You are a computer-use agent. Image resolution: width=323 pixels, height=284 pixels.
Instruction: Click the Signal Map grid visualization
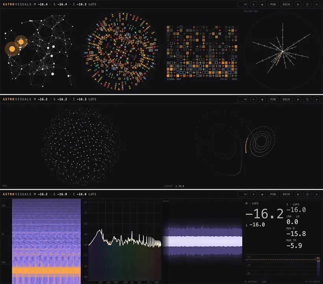pyautogui.click(x=202, y=51)
